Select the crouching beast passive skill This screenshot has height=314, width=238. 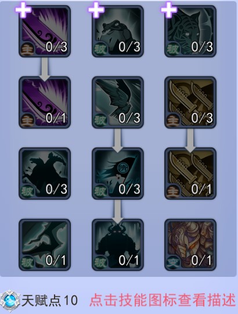(118, 31)
